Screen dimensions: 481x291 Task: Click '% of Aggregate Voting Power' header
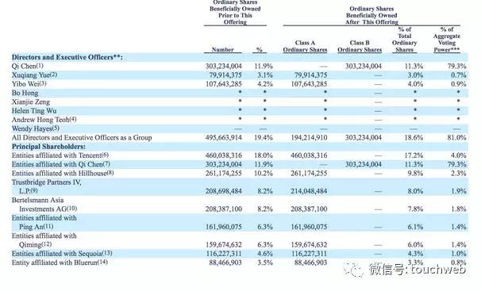[x=447, y=40]
